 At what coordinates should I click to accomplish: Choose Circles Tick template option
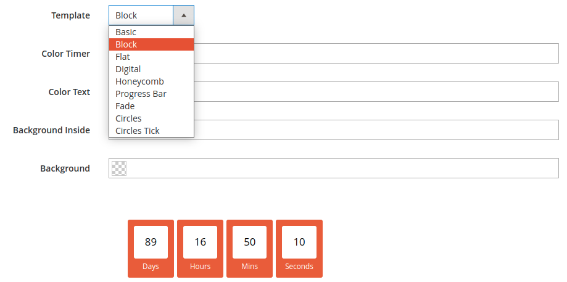(x=152, y=131)
